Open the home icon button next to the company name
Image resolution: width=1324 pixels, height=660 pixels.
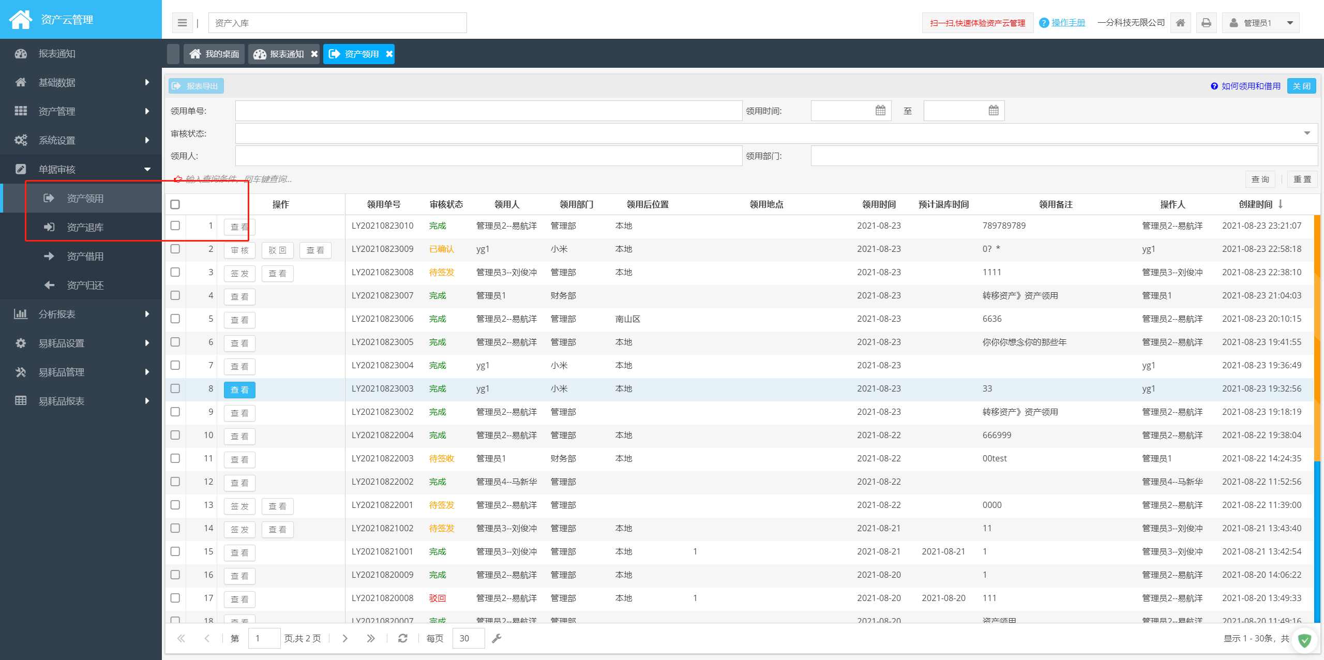(x=1180, y=23)
